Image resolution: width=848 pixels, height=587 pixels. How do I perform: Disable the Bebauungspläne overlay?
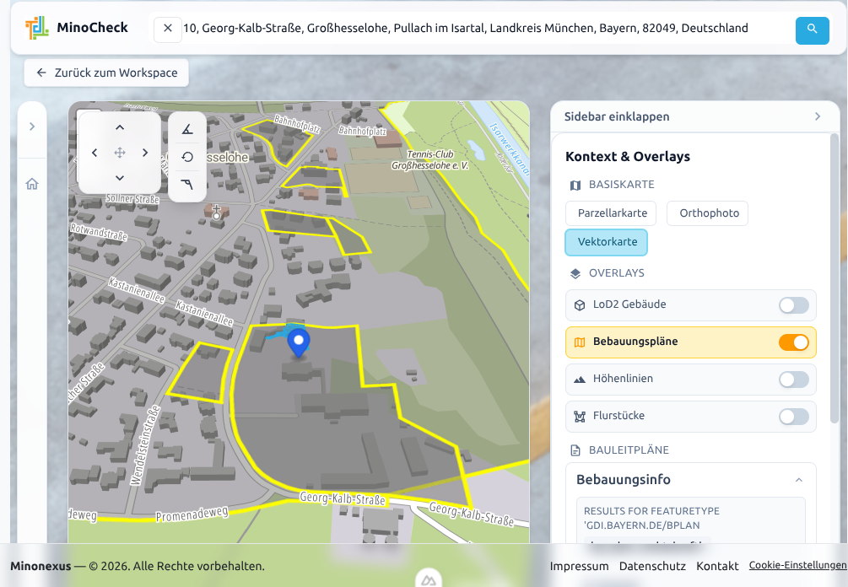794,342
